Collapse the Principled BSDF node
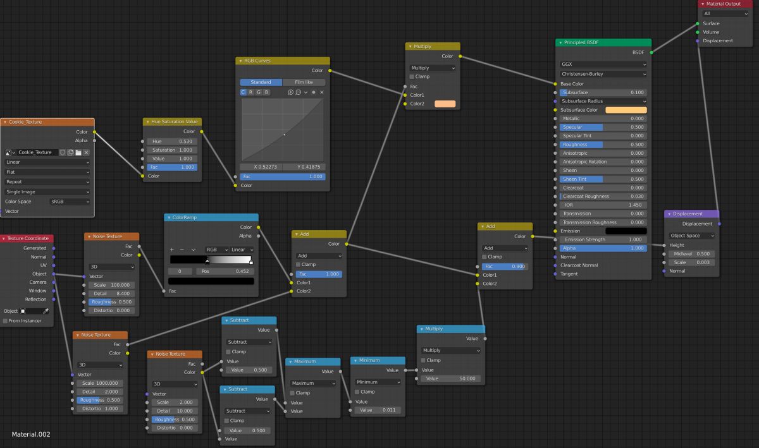The width and height of the screenshot is (759, 448). [561, 42]
